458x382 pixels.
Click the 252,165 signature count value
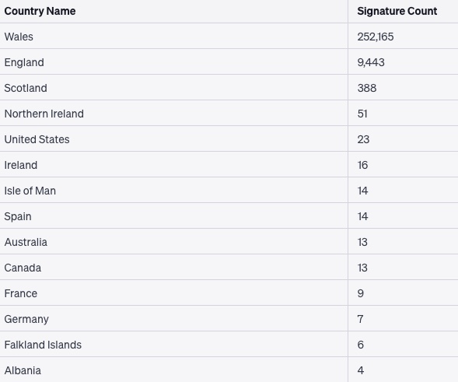(x=376, y=37)
